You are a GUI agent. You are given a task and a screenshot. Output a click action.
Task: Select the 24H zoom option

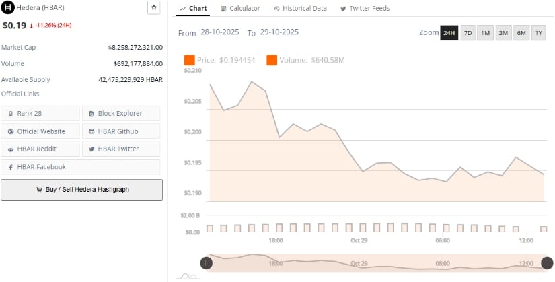point(449,33)
